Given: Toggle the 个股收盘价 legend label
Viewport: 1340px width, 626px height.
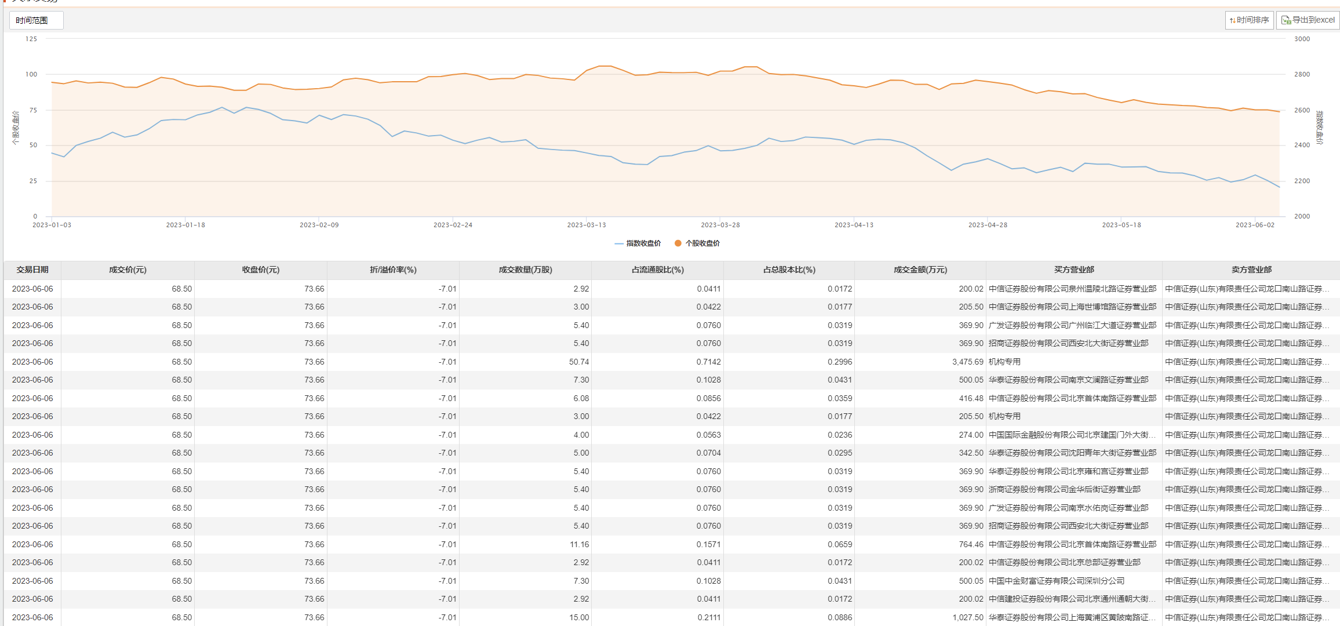Looking at the screenshot, I should 702,243.
